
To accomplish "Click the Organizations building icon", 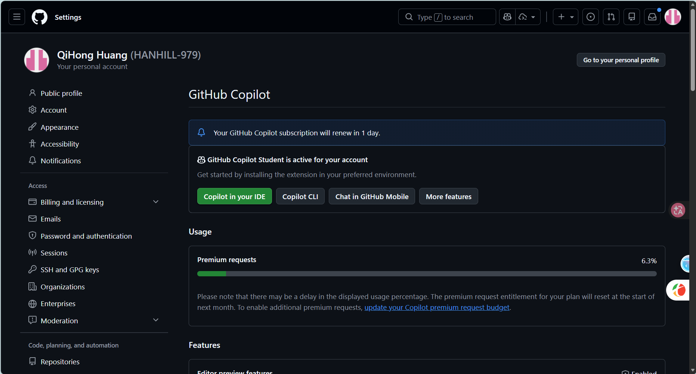I will 33,286.
